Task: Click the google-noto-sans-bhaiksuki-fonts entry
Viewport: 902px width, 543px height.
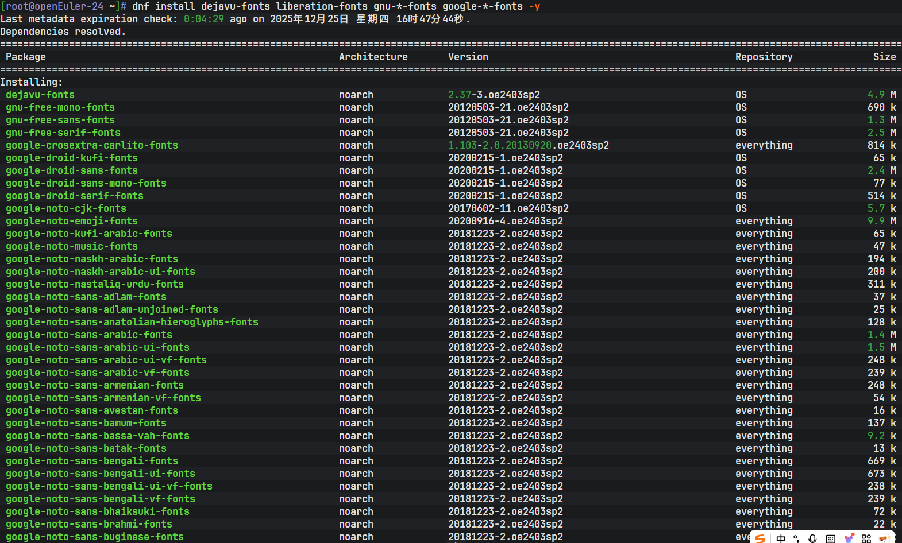Action: click(x=98, y=511)
